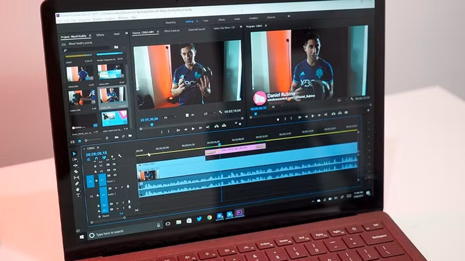Switch to the Assembly workspace

(170, 22)
